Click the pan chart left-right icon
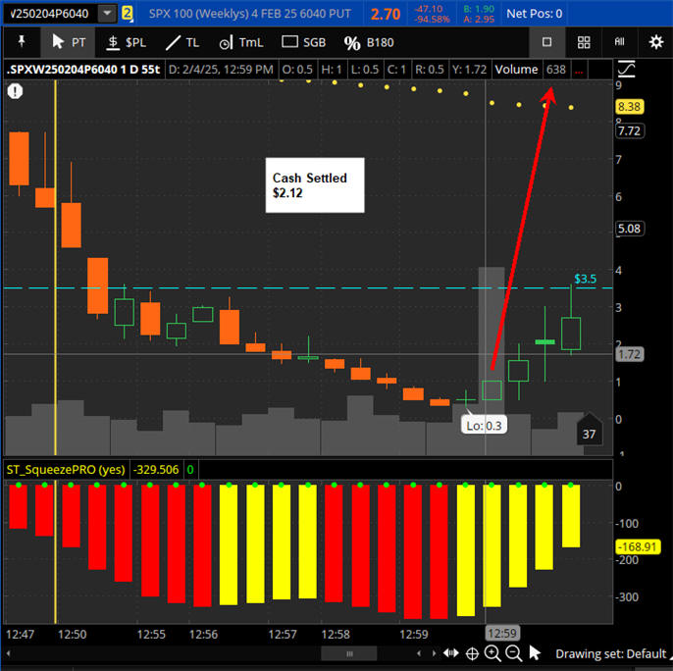This screenshot has height=671, width=673. (450, 653)
